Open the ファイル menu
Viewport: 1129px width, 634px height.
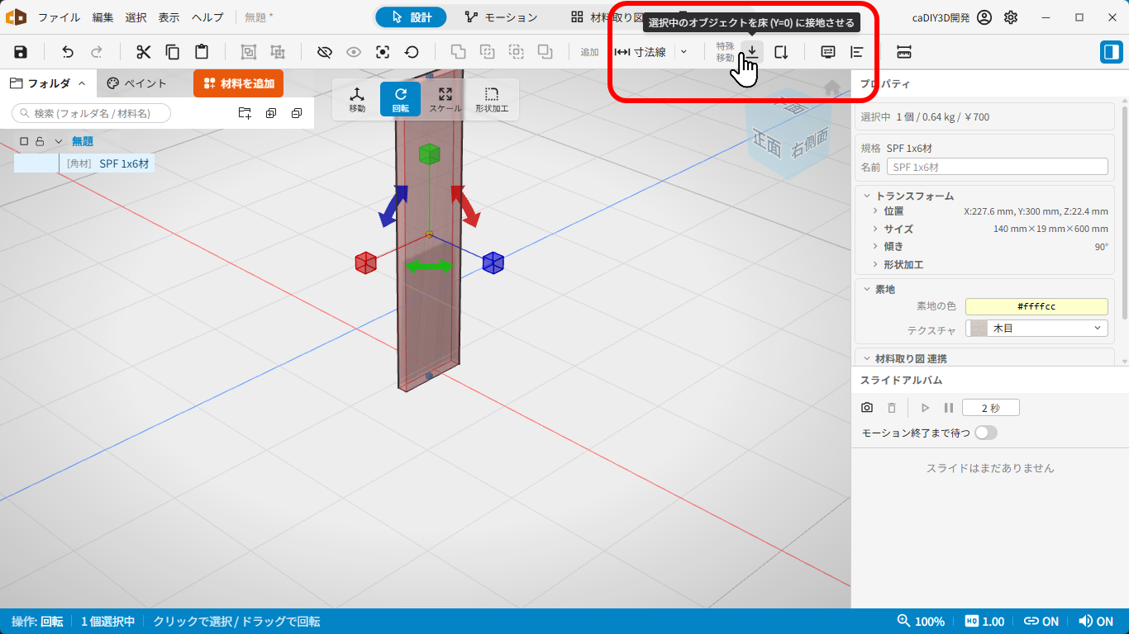click(60, 17)
